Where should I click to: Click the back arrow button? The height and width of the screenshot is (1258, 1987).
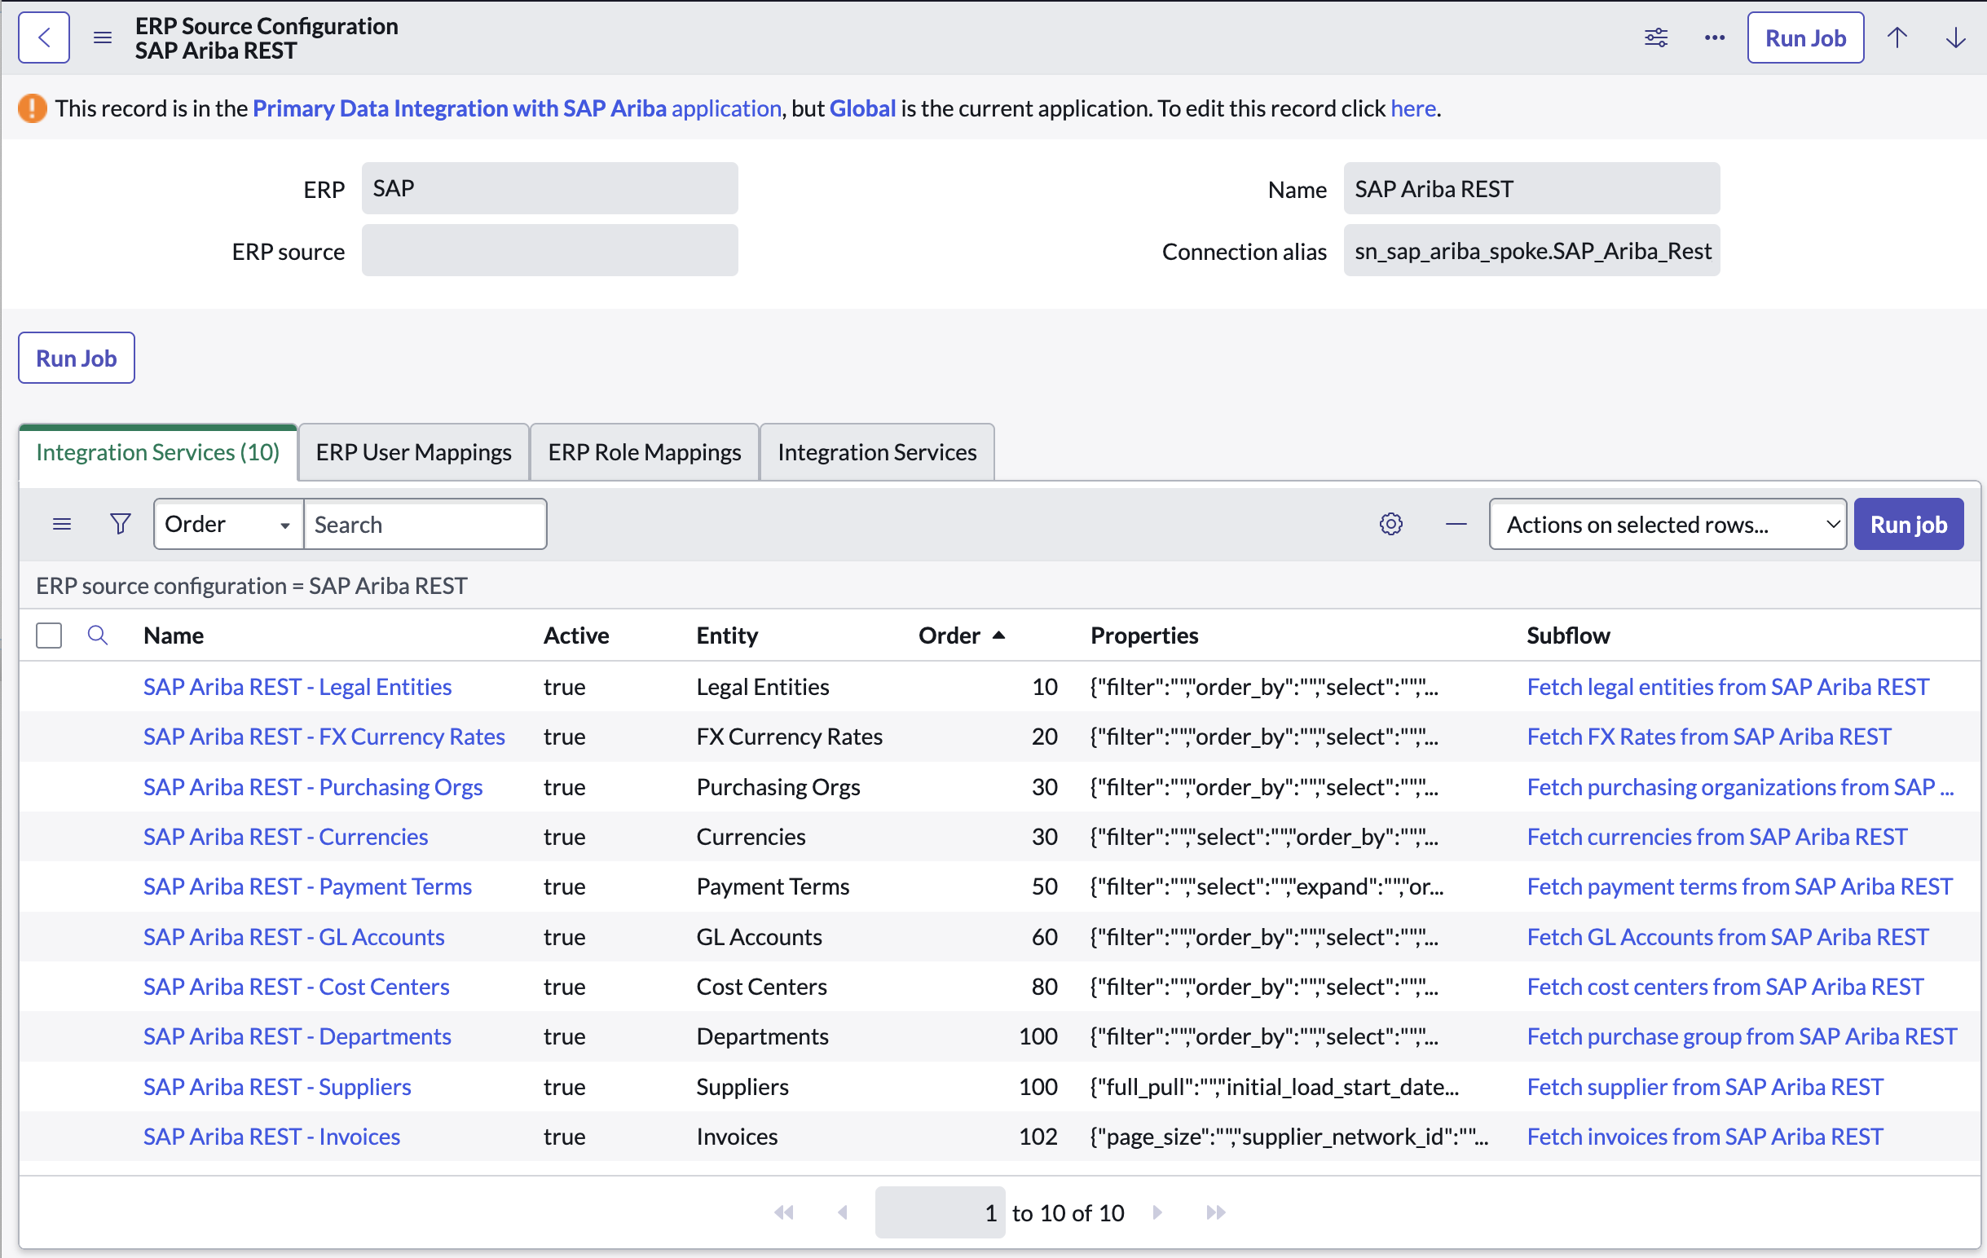click(x=44, y=38)
